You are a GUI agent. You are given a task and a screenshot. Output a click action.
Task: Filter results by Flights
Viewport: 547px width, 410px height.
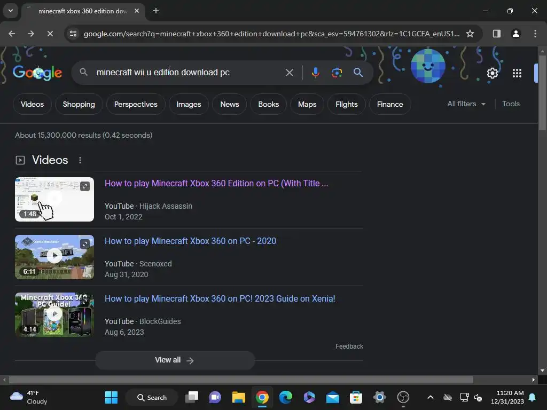(x=346, y=104)
